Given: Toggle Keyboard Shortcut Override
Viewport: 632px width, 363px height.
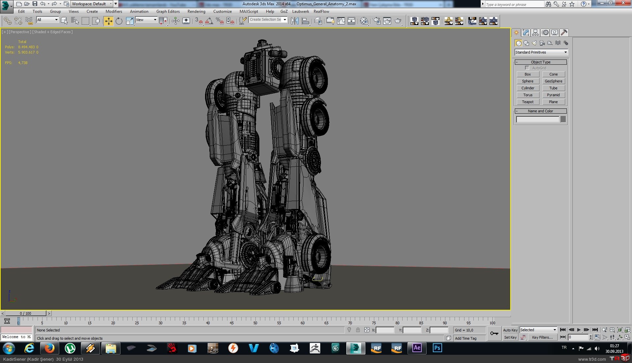Looking at the screenshot, I should click(186, 21).
